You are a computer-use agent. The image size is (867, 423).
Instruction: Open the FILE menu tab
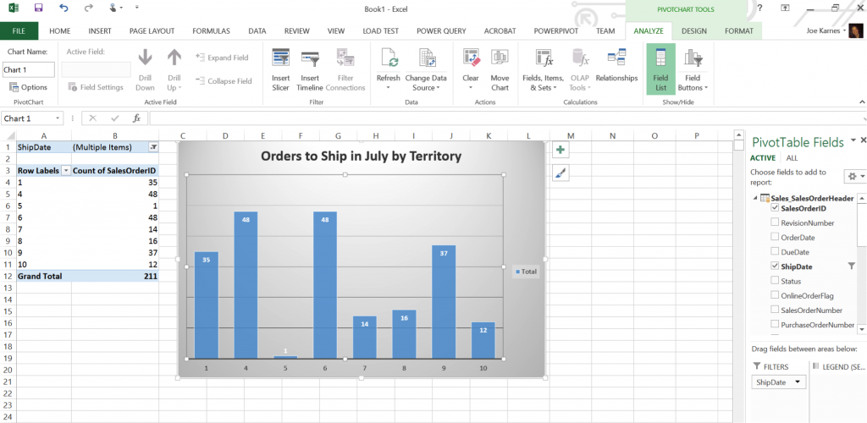(19, 31)
